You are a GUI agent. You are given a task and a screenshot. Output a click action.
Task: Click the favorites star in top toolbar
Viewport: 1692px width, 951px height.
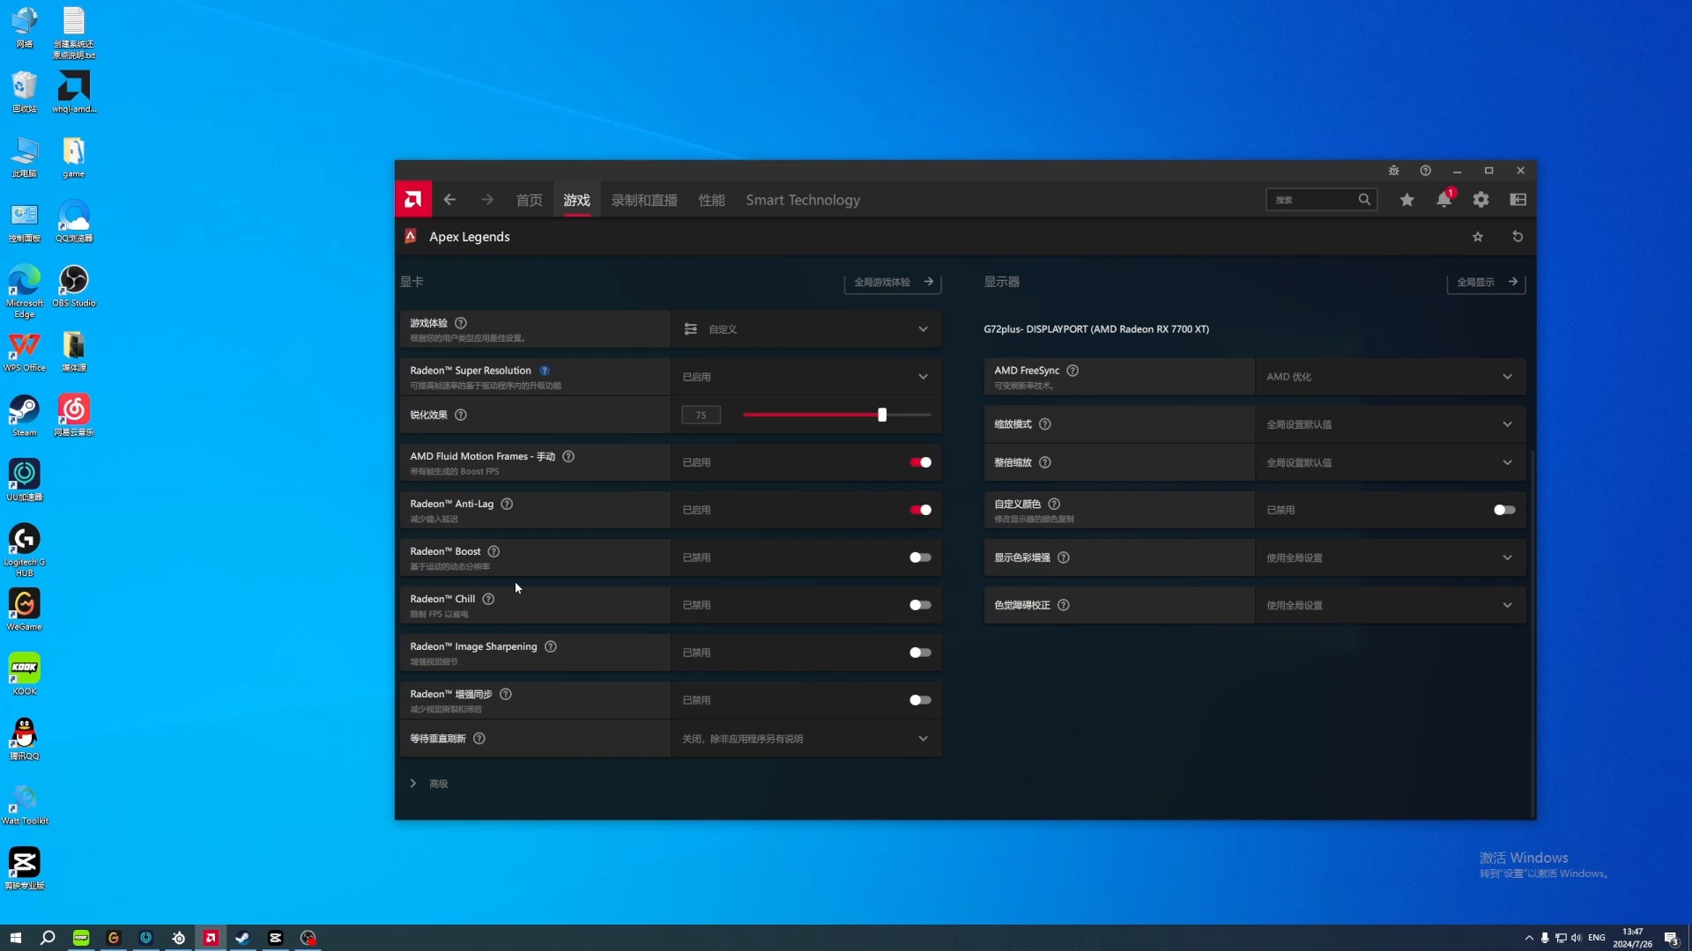(1406, 200)
